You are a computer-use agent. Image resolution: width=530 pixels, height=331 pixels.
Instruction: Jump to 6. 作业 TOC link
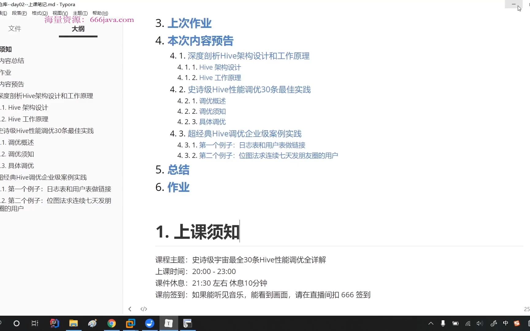pyautogui.click(x=179, y=187)
